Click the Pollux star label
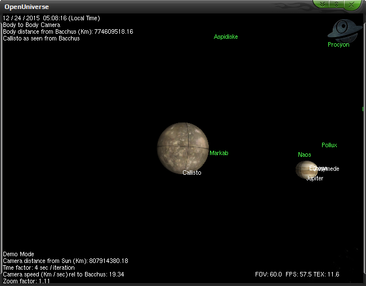 [329, 145]
